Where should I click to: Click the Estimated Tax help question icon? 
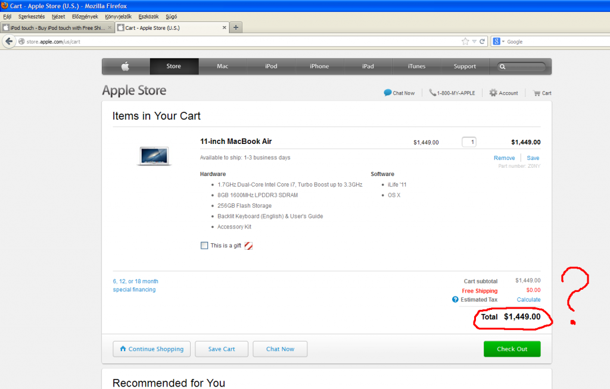[x=455, y=299]
